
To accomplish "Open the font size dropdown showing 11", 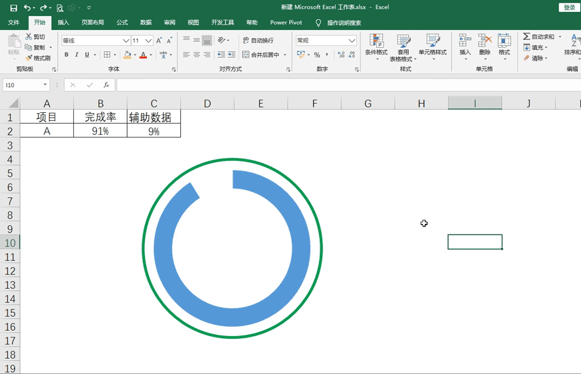I will 149,41.
